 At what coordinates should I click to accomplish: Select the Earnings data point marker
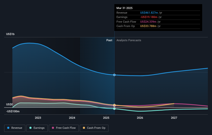[114, 109]
